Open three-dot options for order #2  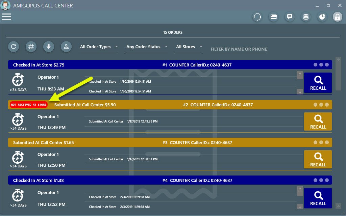[x=321, y=105]
